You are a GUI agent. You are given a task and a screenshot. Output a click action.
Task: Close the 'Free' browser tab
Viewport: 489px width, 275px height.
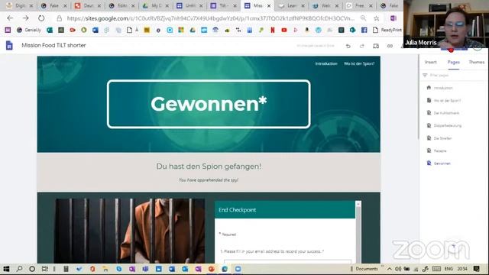click(371, 5)
